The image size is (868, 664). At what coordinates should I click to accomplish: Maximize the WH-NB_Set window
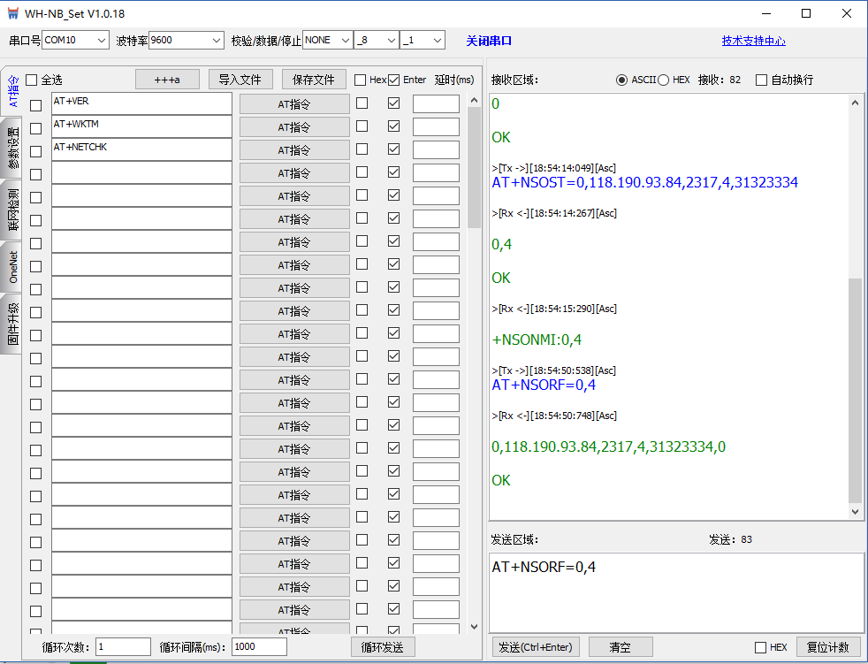806,13
